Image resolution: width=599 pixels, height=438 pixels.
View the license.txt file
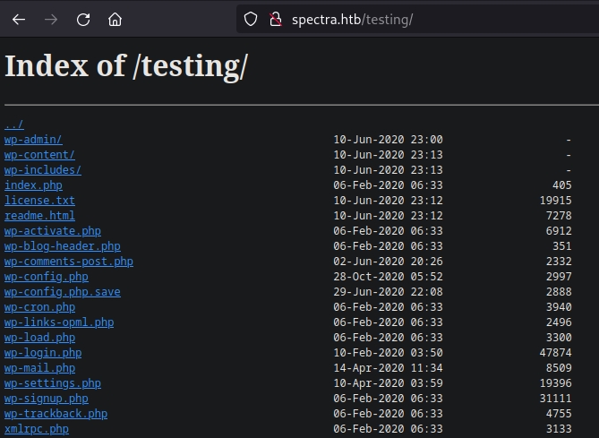click(x=39, y=201)
